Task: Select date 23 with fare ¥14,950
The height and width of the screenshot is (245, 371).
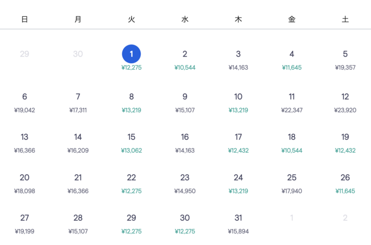Action: [x=185, y=183]
